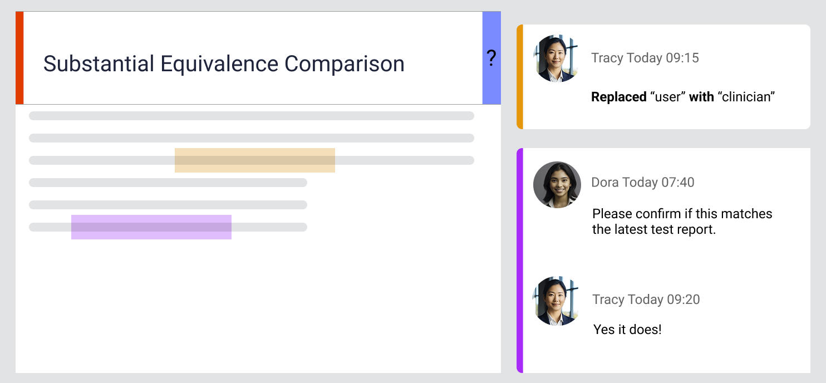826x383 pixels.
Task: Click the purple stripe on Dora's comment thread
Action: click(x=520, y=260)
